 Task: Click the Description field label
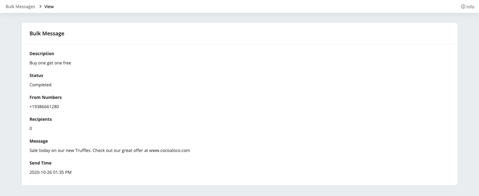click(42, 54)
